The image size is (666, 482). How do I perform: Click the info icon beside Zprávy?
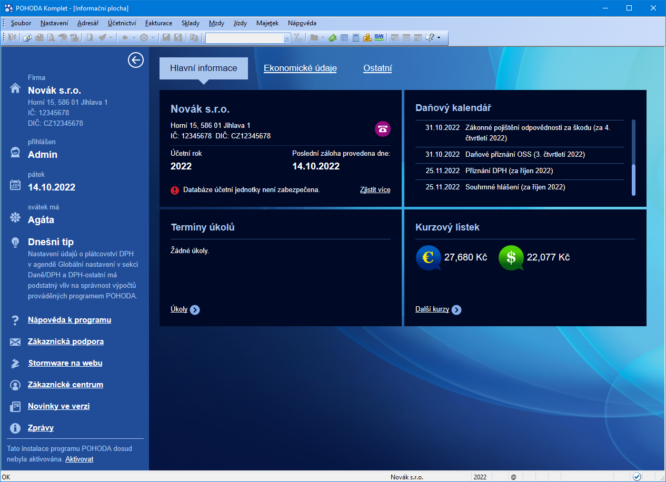tap(15, 428)
